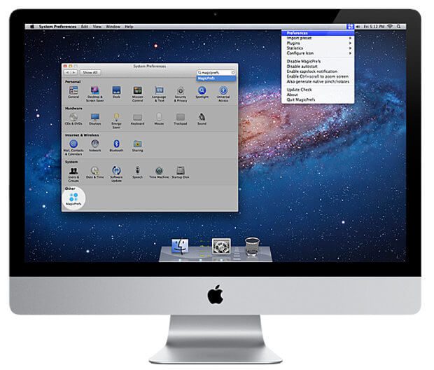Choose Quit MagicPrefs
The image size is (434, 370).
[318, 100]
